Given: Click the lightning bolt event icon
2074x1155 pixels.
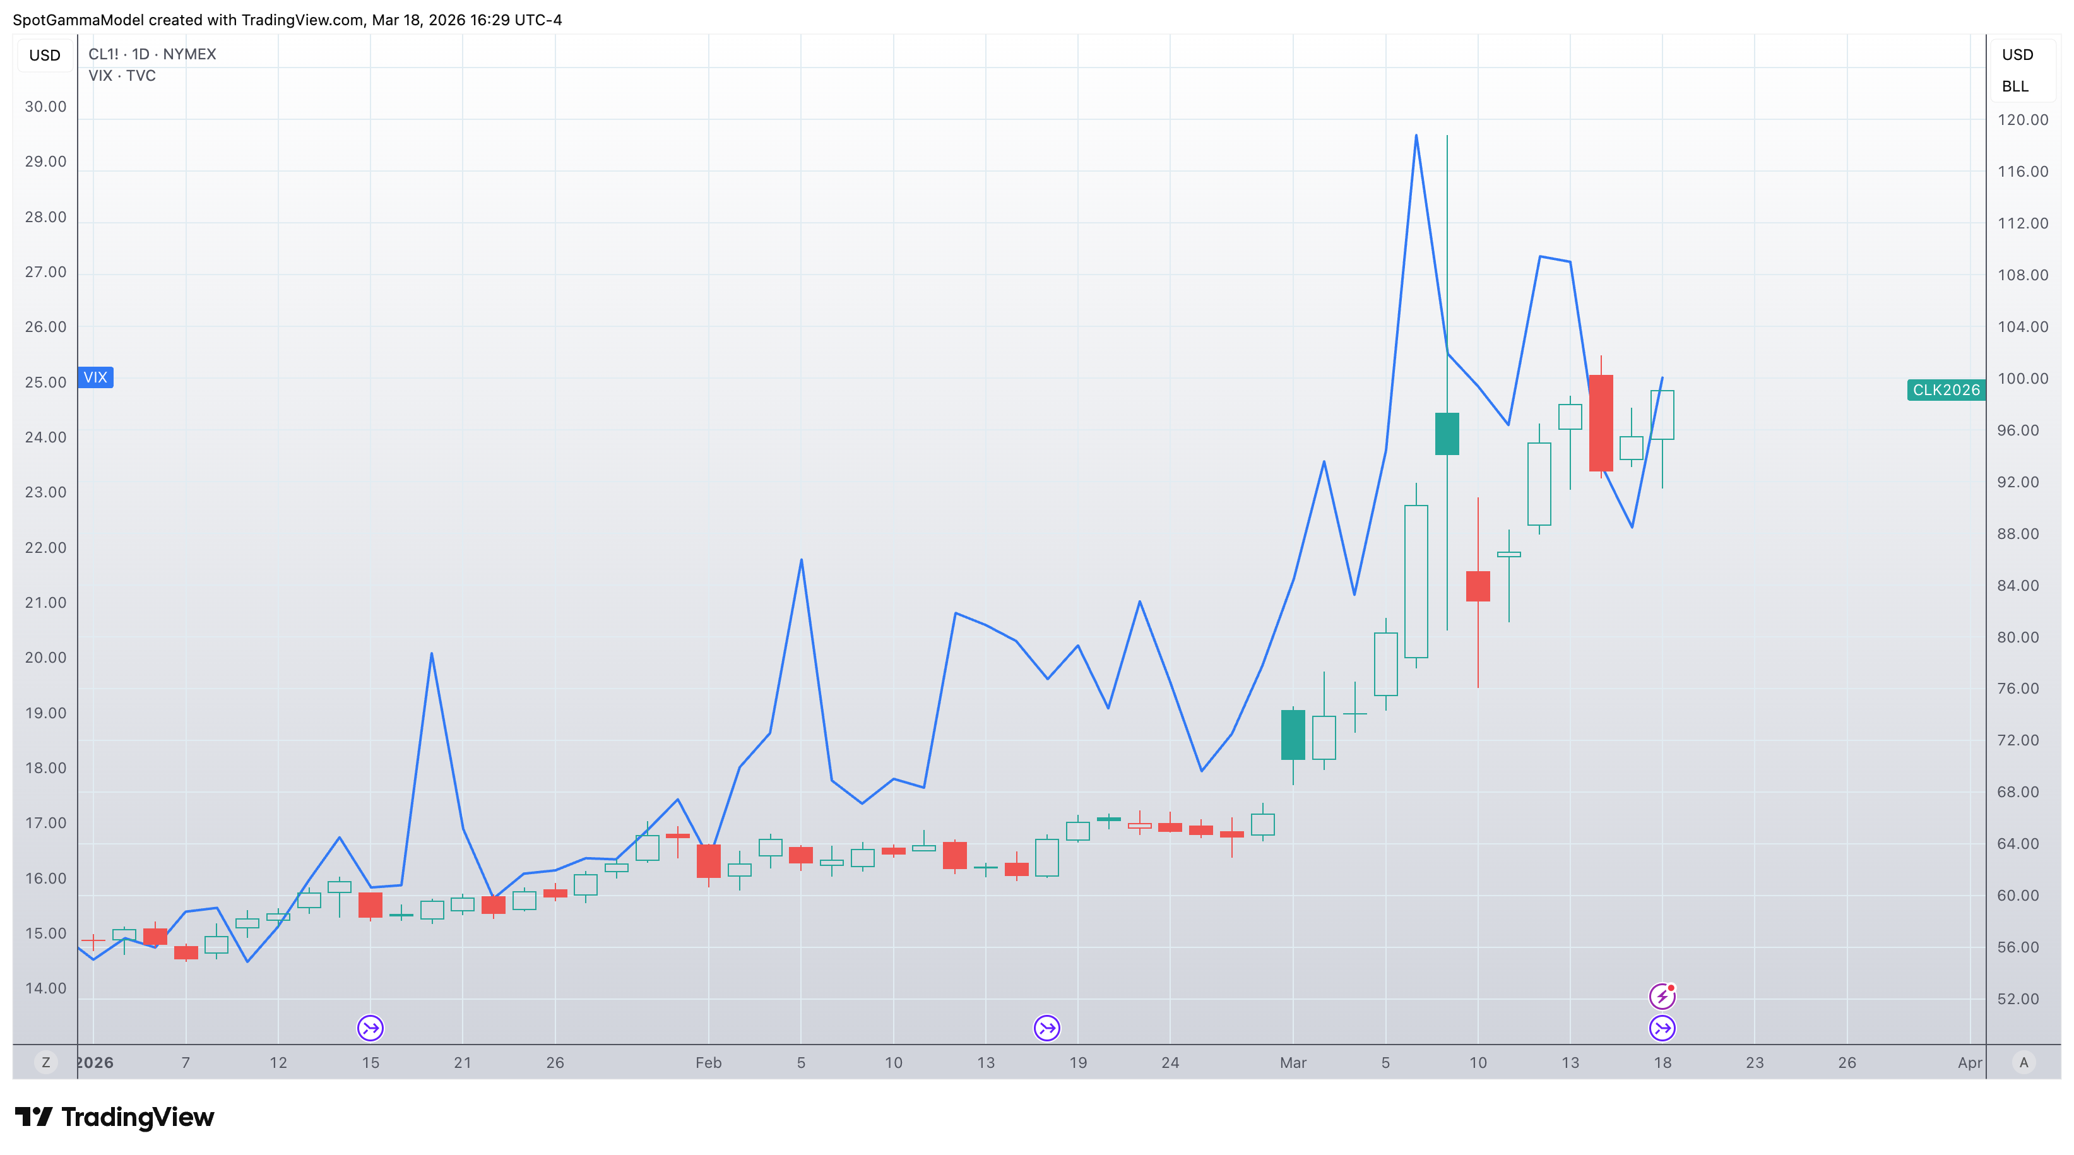Looking at the screenshot, I should (x=1661, y=997).
